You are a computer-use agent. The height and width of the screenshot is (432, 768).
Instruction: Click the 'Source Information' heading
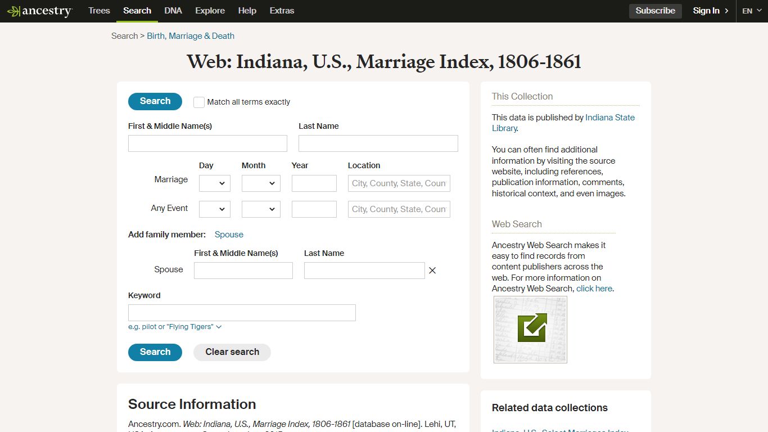point(192,404)
